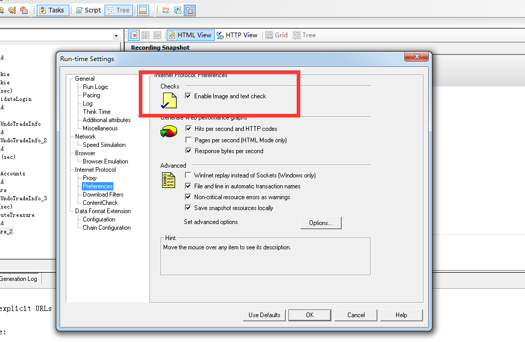
Task: Select the Chain Configuration settings entry
Action: click(107, 227)
